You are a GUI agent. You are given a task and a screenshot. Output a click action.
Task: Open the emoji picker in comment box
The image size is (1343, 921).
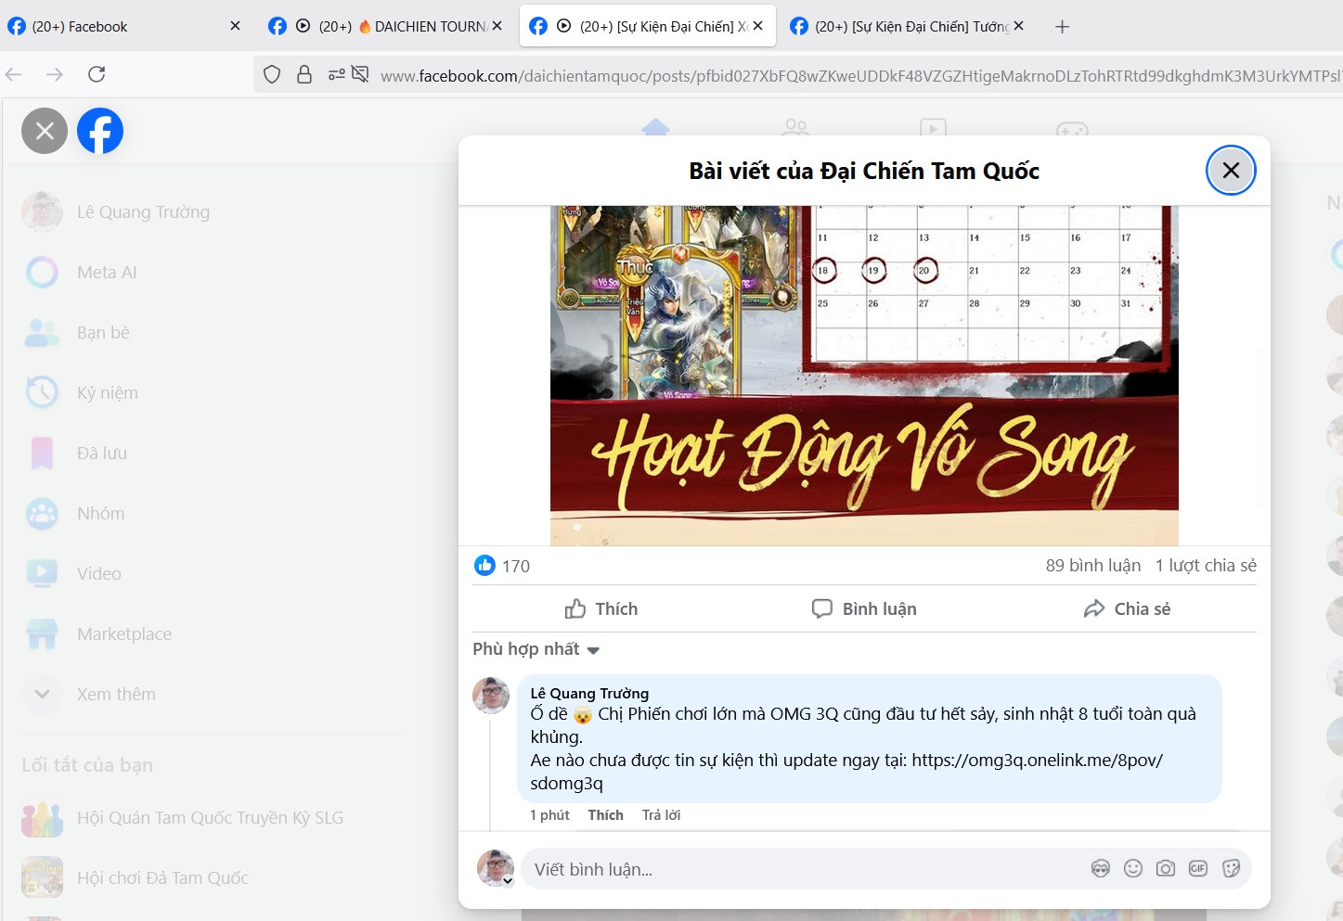pyautogui.click(x=1133, y=869)
